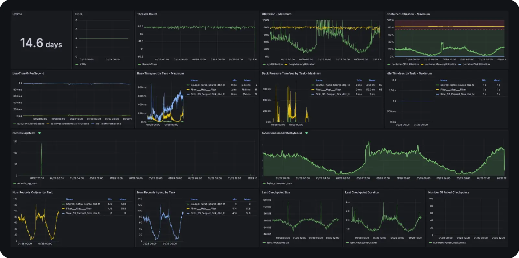Toggle heapMemoryUtilization series in the legend
The image size is (519, 258).
click(x=302, y=64)
